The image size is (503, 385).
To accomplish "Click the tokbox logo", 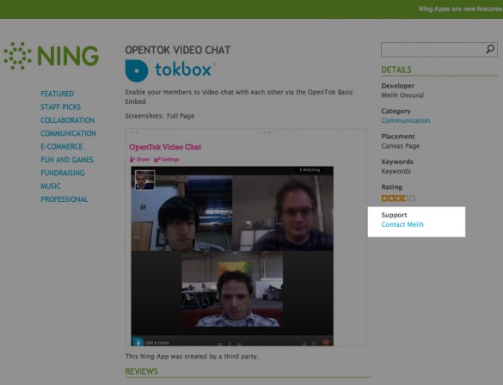I will point(170,70).
